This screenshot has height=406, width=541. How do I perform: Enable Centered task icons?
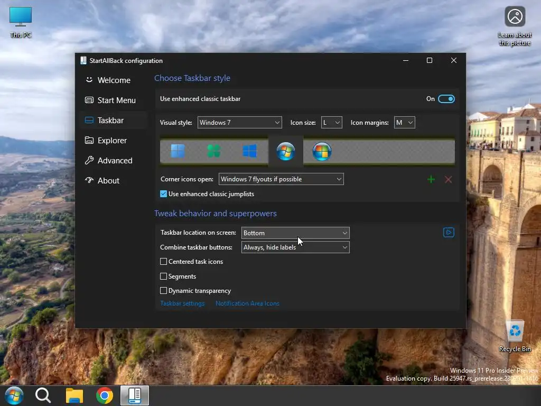coord(164,261)
